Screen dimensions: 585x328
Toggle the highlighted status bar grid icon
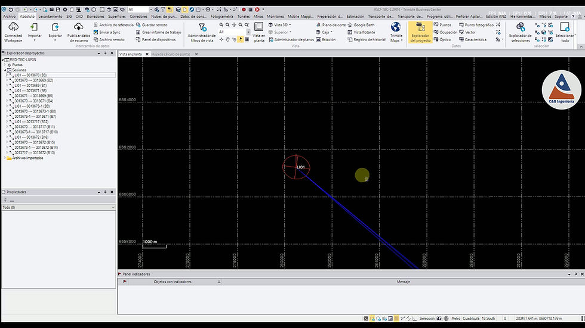coord(396,318)
